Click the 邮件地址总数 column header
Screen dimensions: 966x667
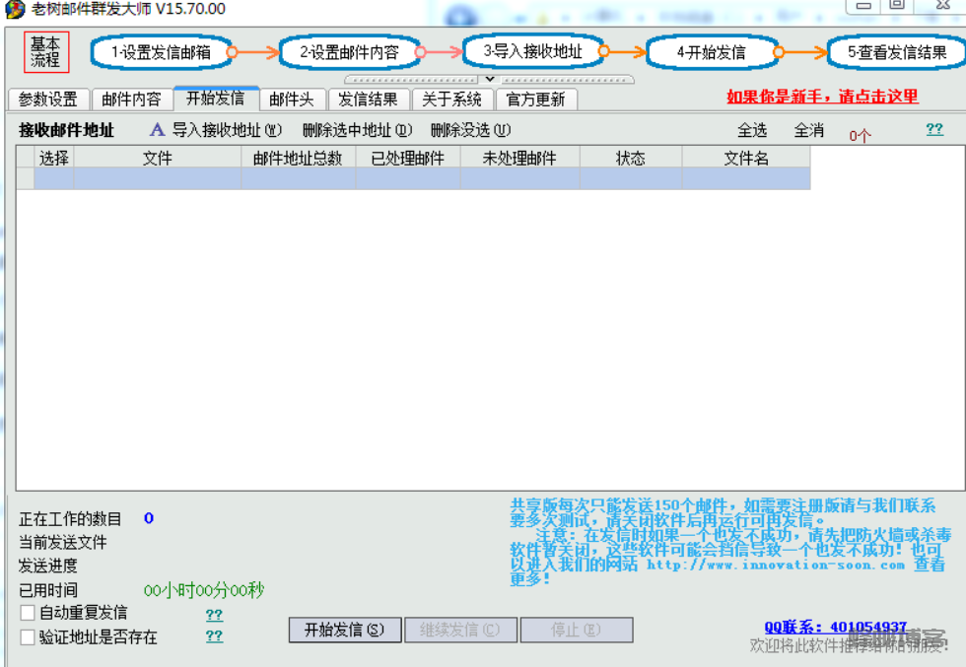[x=298, y=158]
